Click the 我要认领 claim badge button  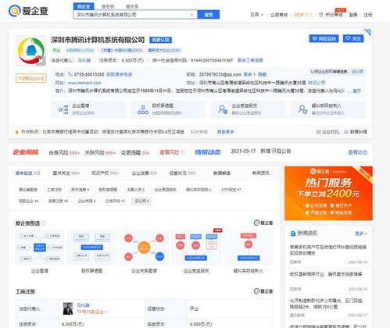click(x=160, y=40)
